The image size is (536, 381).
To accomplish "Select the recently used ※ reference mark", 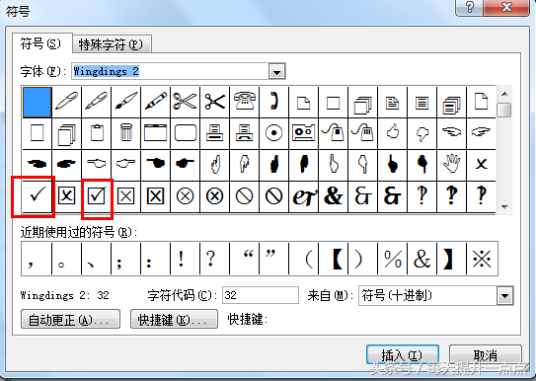I will pos(482,259).
